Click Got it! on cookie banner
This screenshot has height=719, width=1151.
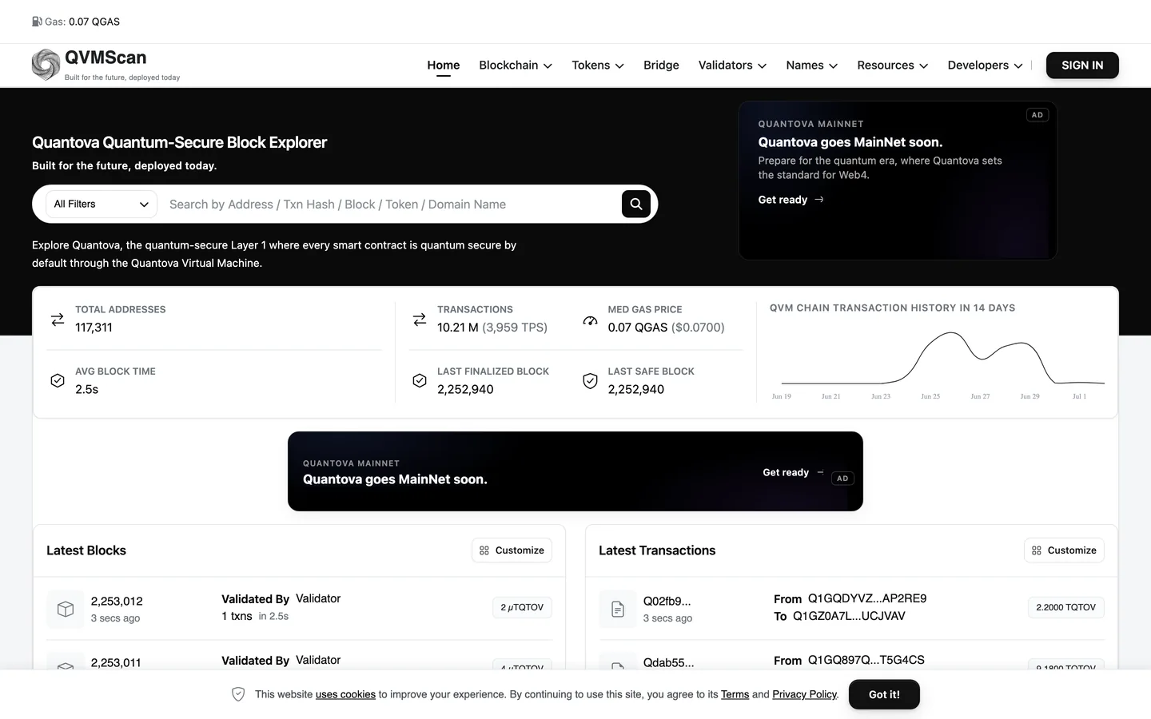884,694
